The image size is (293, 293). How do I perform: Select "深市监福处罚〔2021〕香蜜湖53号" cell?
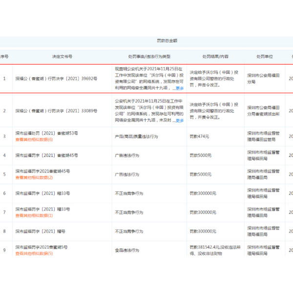[47, 133]
